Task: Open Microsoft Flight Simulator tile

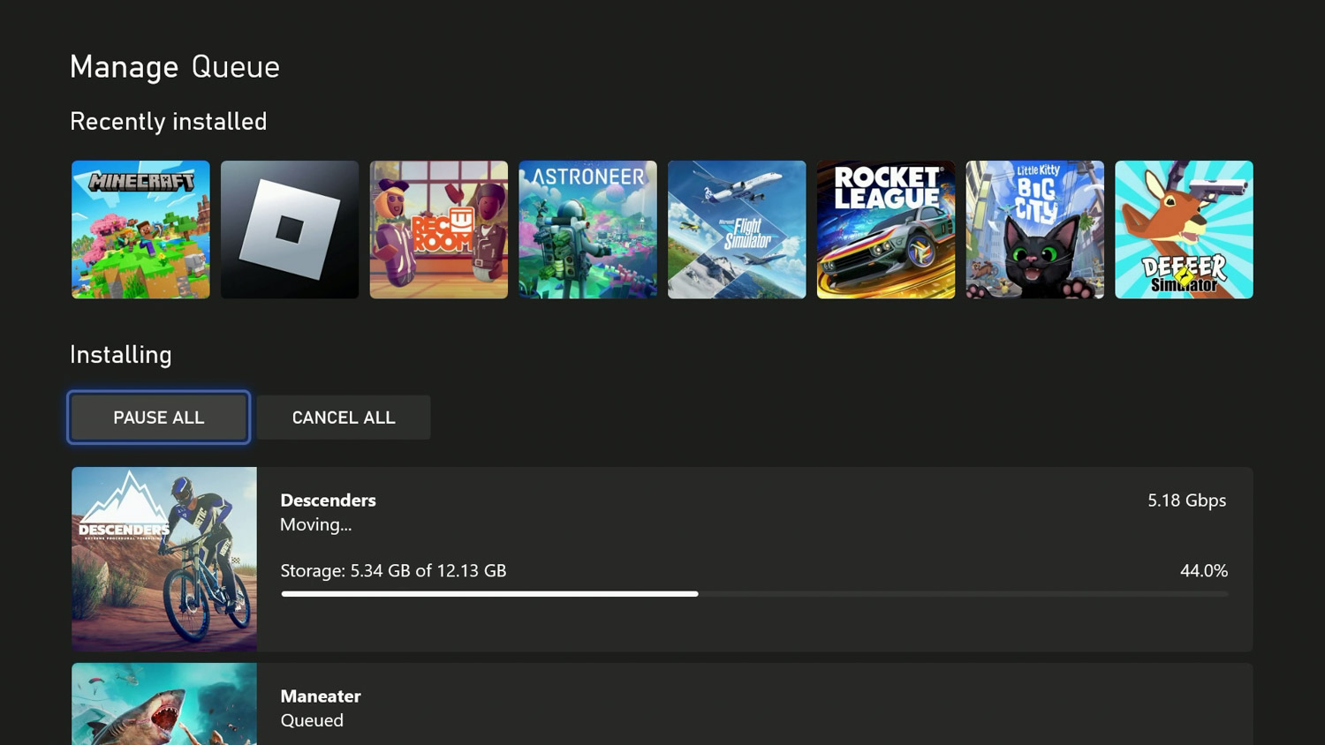Action: 737,230
